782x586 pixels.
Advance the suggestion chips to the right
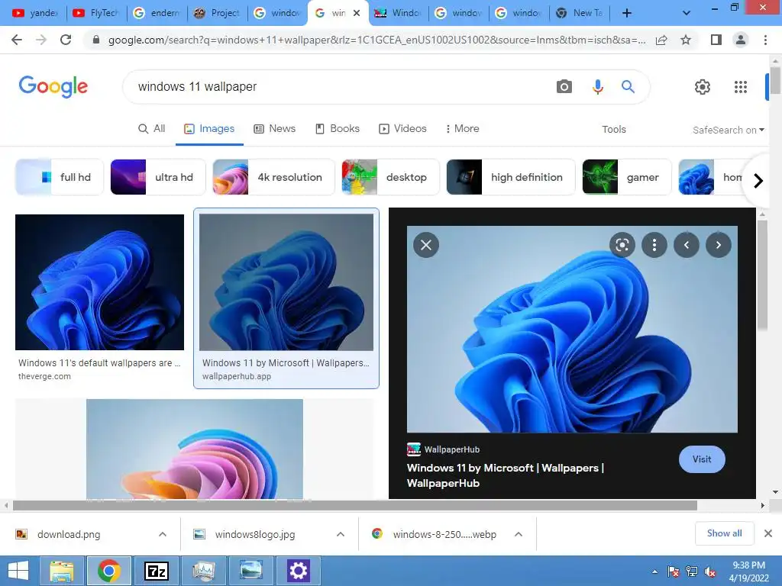pyautogui.click(x=758, y=180)
